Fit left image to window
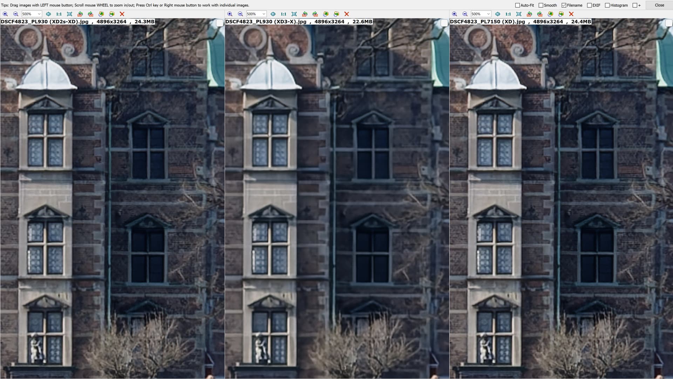The height and width of the screenshot is (379, 673). tap(69, 14)
